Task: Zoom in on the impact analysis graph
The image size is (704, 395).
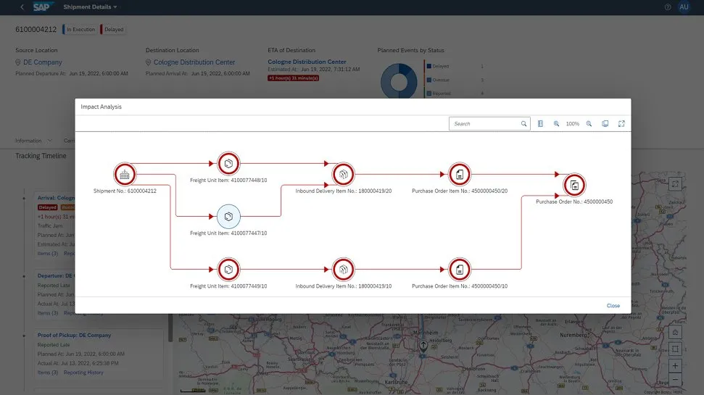Action: click(x=556, y=124)
